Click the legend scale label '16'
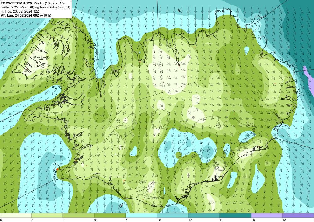Screen dimensions: 314x222 [253, 220]
